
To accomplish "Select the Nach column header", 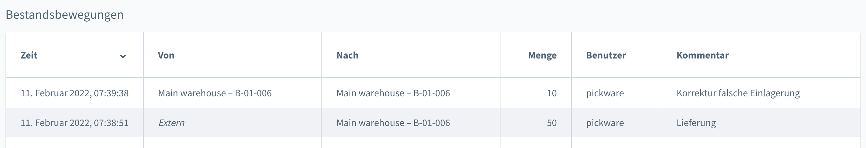I will [x=347, y=55].
